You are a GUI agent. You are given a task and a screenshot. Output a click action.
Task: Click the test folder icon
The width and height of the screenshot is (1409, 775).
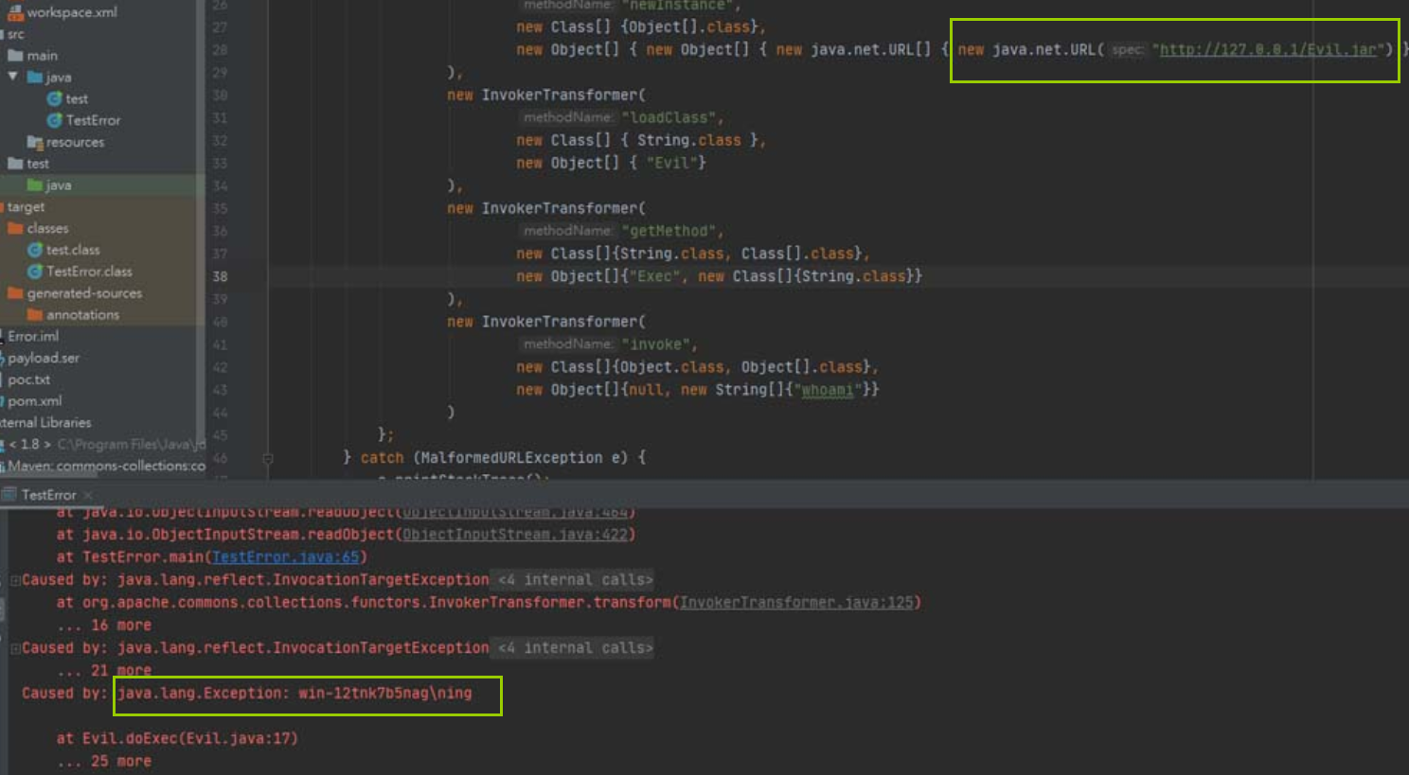pyautogui.click(x=15, y=164)
